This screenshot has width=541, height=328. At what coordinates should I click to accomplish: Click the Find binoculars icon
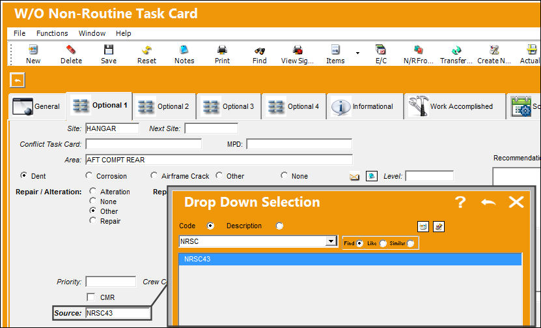tap(260, 50)
